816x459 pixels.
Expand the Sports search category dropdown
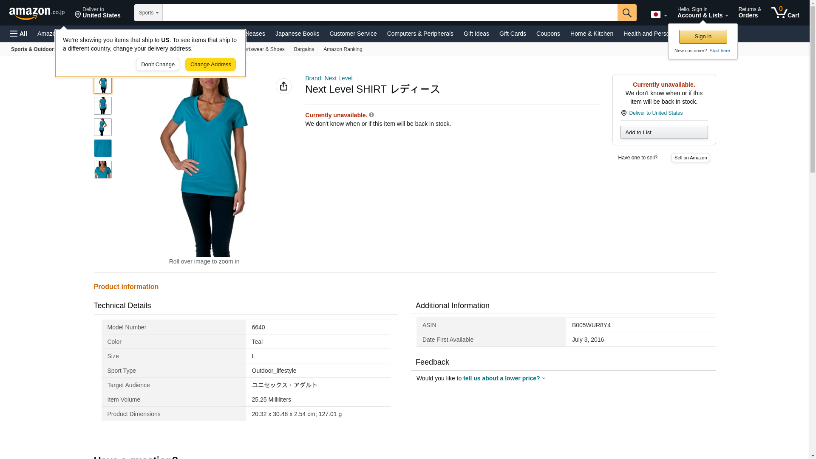[148, 13]
